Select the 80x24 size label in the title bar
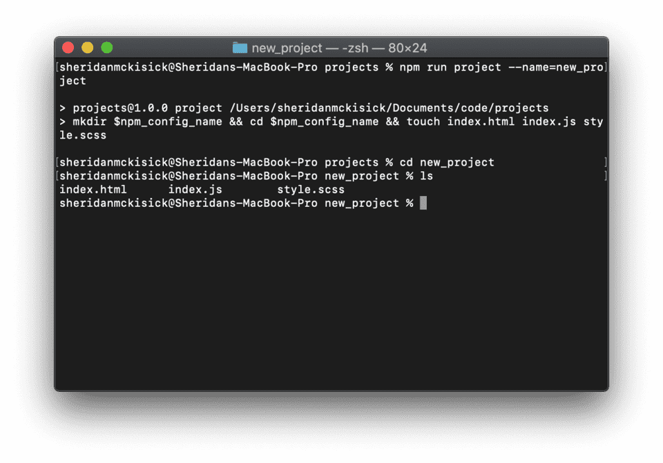663x463 pixels. tap(407, 48)
